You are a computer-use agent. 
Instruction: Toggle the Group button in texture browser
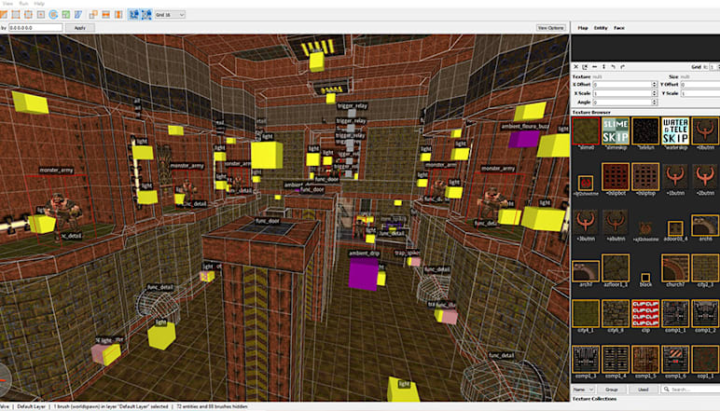(611, 390)
